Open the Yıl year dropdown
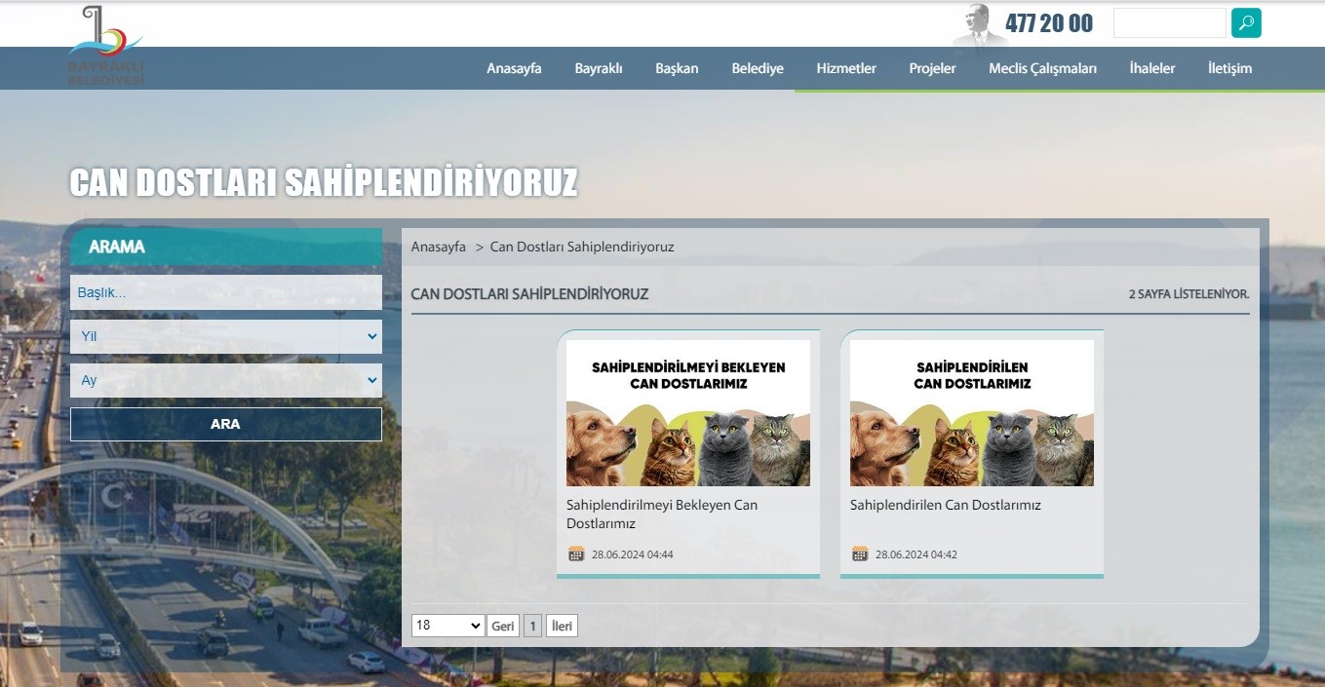This screenshot has height=687, width=1325. pos(225,336)
